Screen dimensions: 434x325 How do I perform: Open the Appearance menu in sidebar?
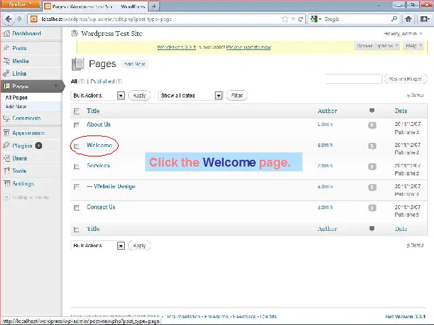(x=28, y=133)
